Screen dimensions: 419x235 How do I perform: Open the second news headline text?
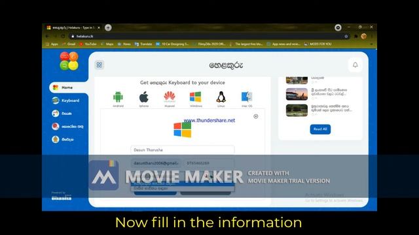(x=329, y=92)
